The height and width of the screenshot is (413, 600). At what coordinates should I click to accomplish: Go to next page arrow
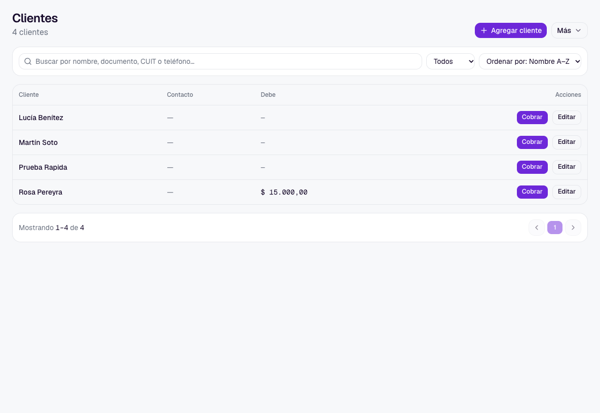pos(573,228)
